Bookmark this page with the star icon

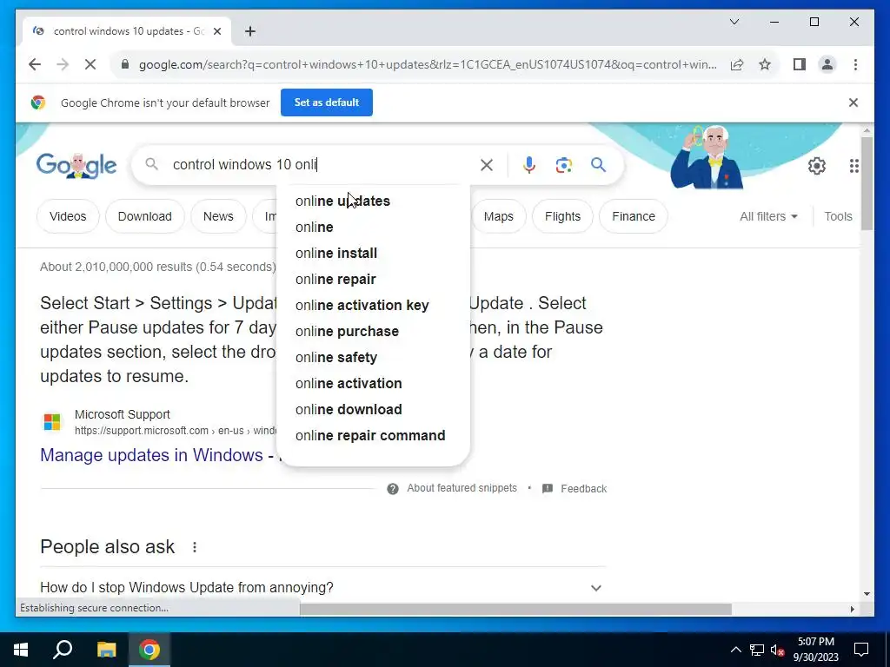coord(765,64)
